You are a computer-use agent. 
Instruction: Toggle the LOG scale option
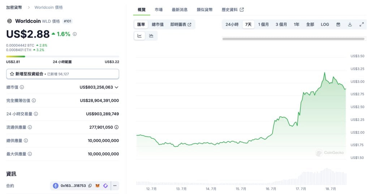(325, 25)
